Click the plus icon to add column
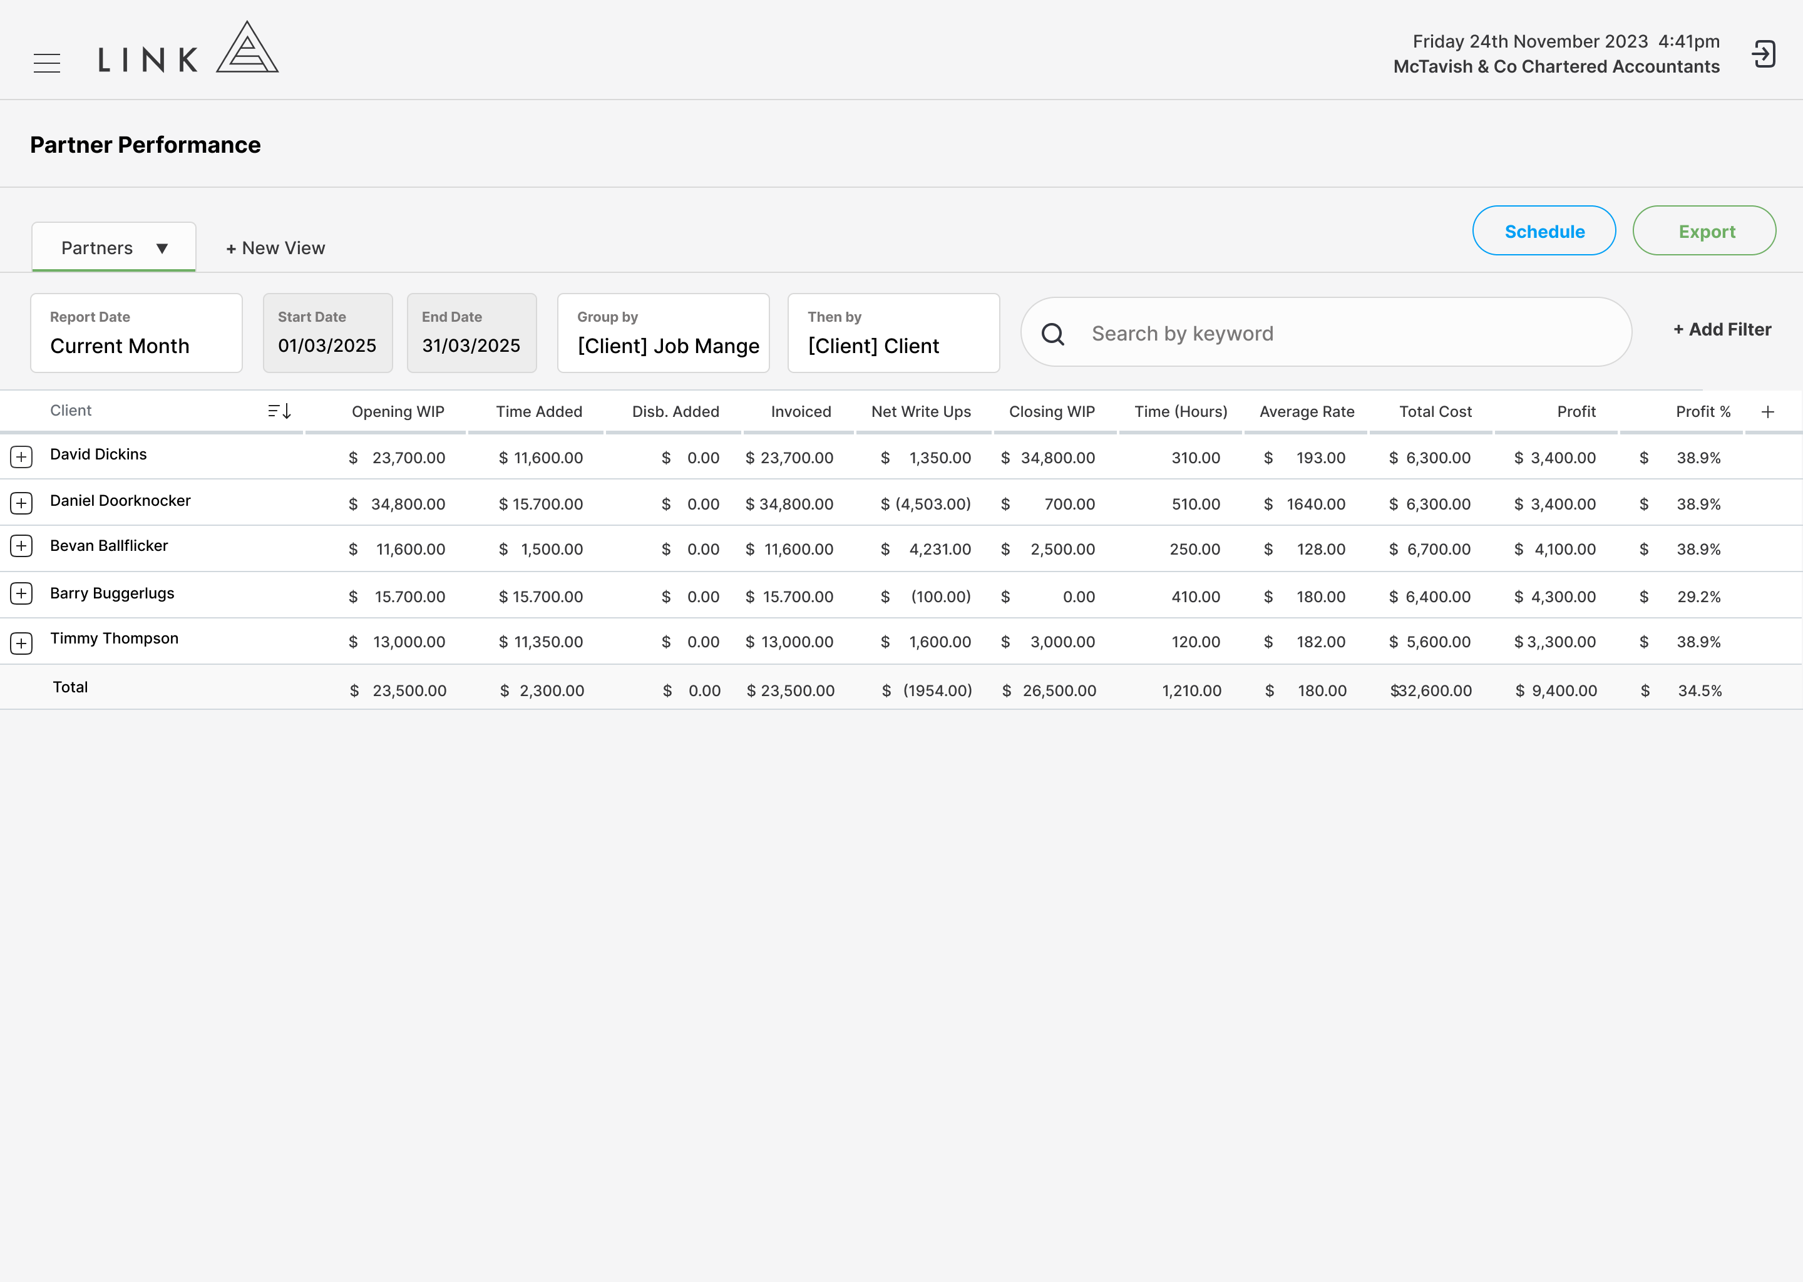Image resolution: width=1803 pixels, height=1282 pixels. [1767, 412]
